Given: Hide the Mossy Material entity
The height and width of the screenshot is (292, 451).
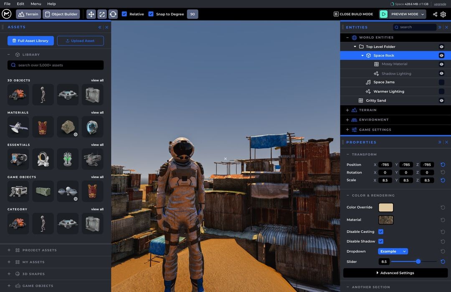Looking at the screenshot, I should (x=441, y=64).
